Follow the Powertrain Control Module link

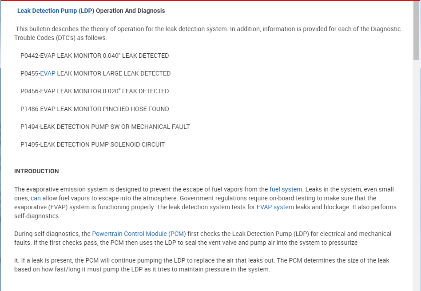(x=129, y=234)
